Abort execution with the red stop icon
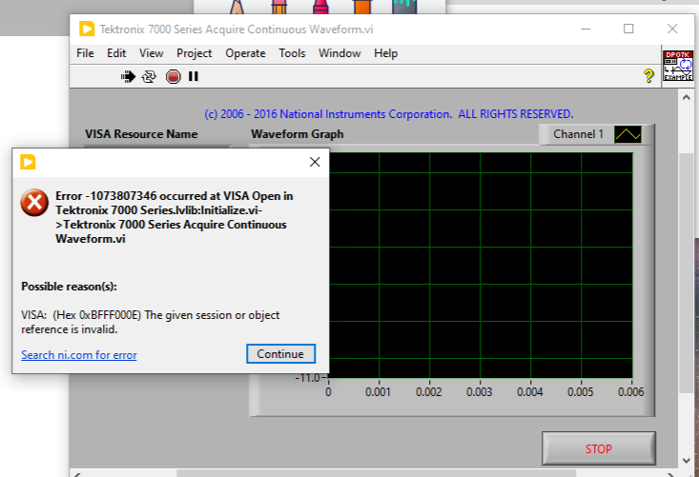699x477 pixels. [173, 76]
